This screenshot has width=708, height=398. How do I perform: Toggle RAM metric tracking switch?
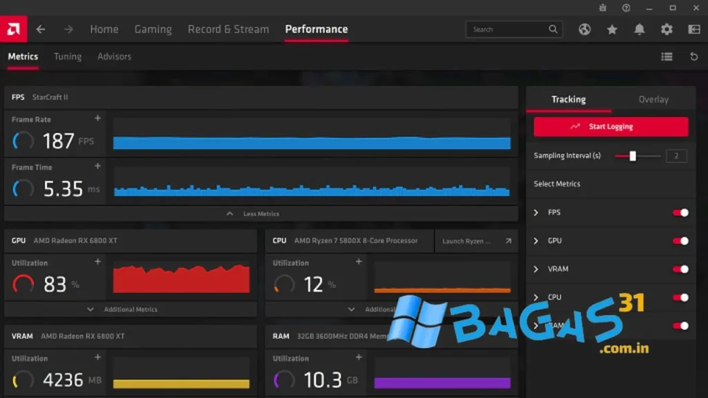coord(680,326)
